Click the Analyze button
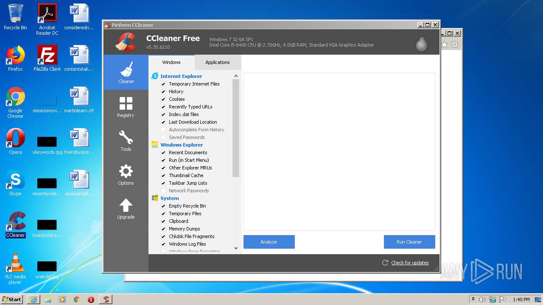The image size is (543, 305). tap(269, 242)
